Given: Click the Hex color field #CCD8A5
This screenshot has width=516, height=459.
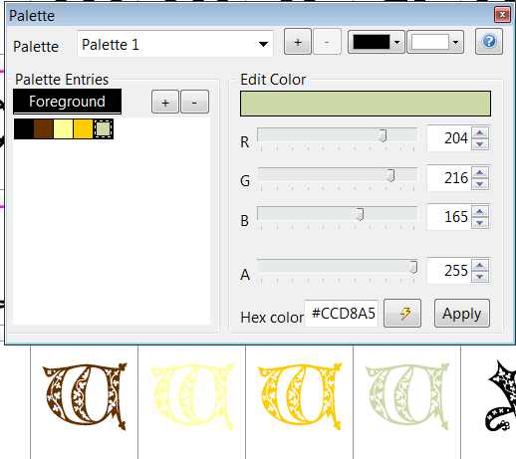Looking at the screenshot, I should tap(342, 314).
